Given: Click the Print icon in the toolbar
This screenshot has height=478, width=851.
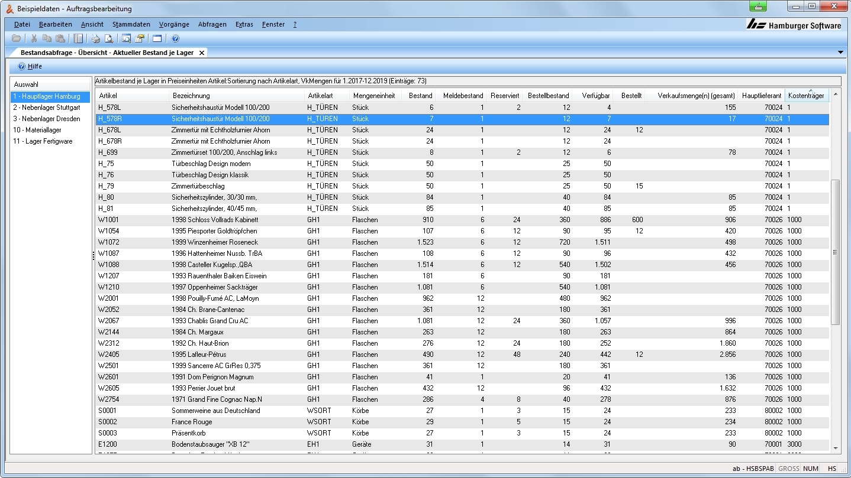Looking at the screenshot, I should click(x=95, y=38).
